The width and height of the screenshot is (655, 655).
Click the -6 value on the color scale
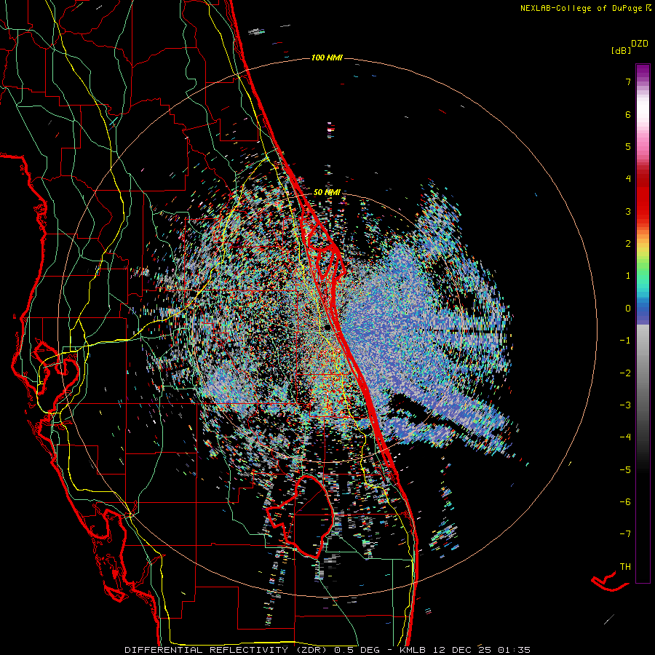click(x=625, y=502)
